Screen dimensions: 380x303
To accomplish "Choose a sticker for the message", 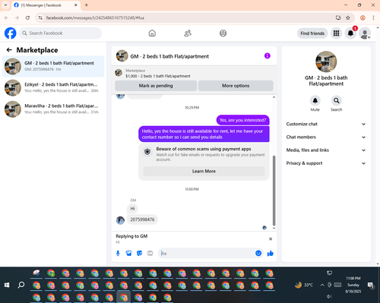I will [139, 253].
